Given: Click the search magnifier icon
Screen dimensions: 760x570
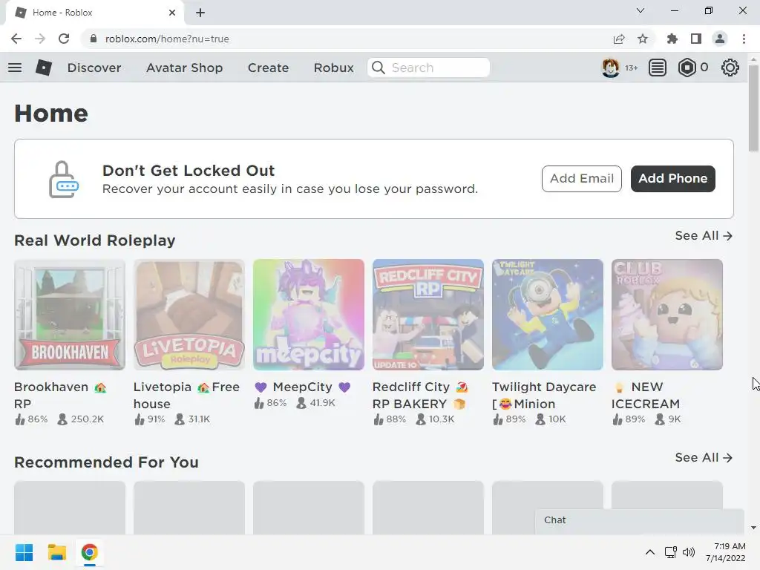Looking at the screenshot, I should (x=379, y=68).
